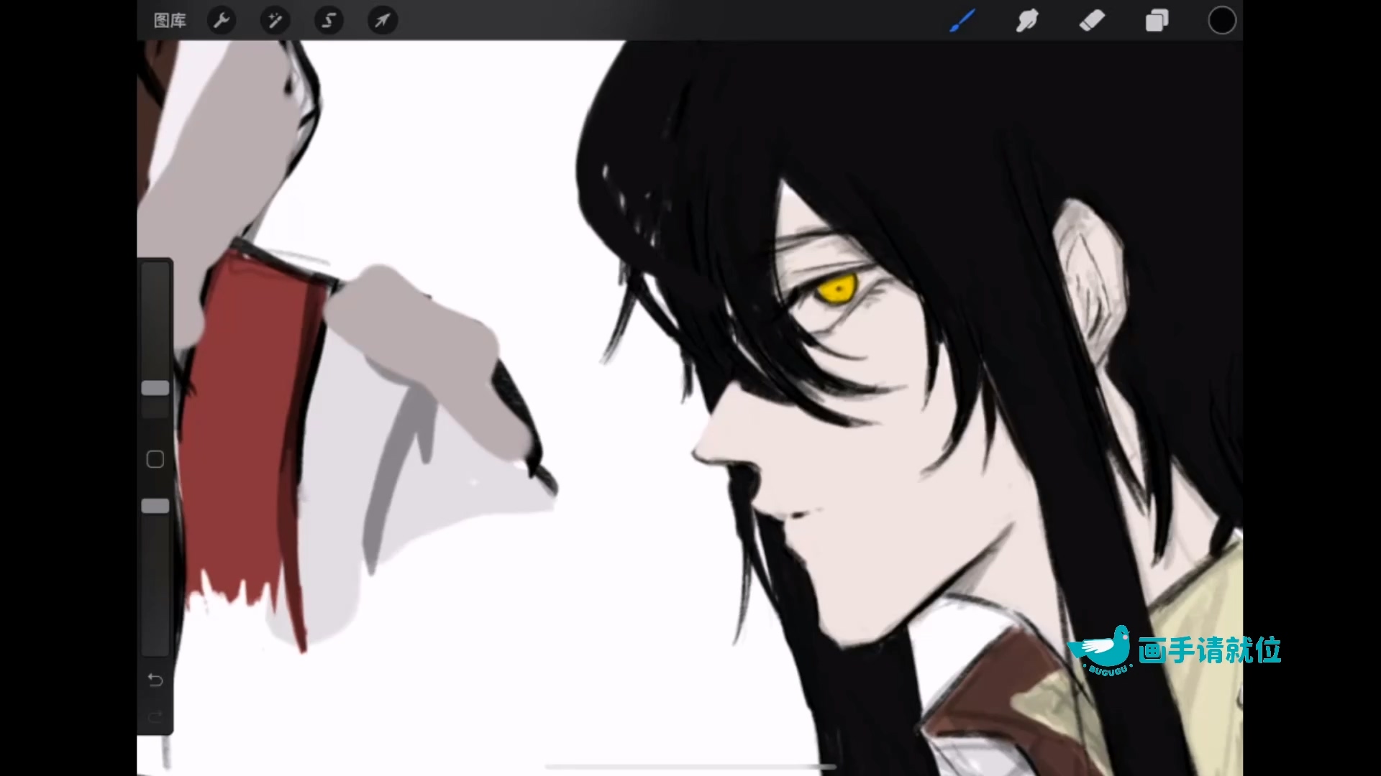This screenshot has height=776, width=1381.
Task: Tap the square modify button on sidebar
Action: pos(155,459)
